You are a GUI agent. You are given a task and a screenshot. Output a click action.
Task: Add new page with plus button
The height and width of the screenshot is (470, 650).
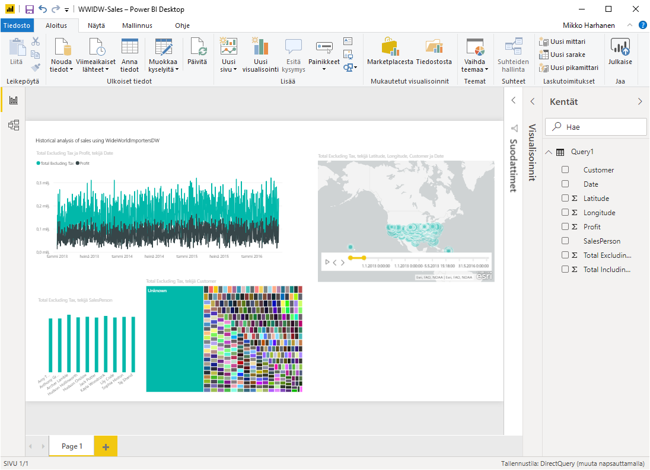tap(106, 446)
